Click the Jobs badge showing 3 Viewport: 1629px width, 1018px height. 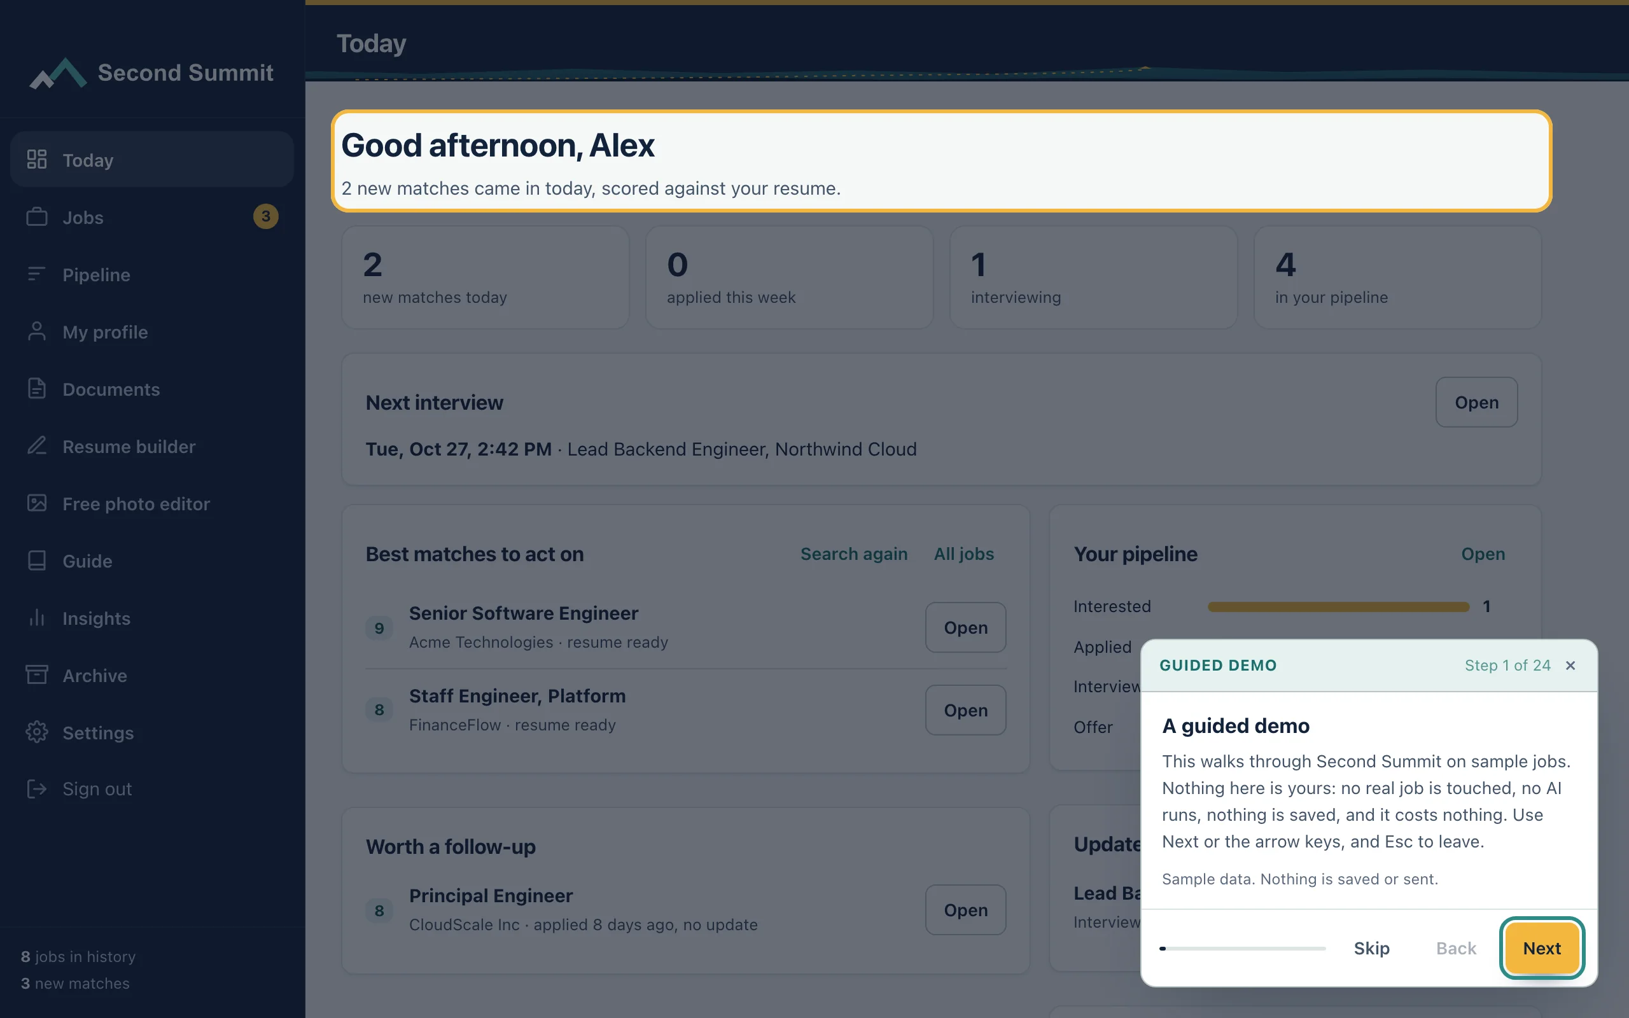click(265, 216)
